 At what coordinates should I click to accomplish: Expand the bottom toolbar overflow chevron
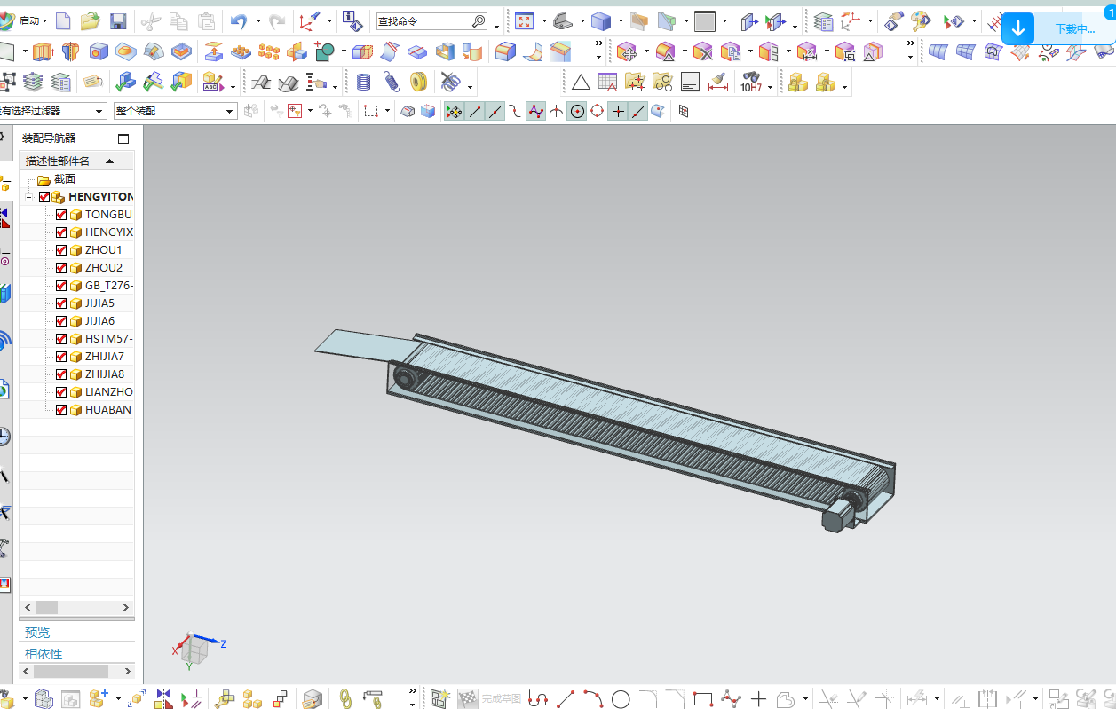click(412, 691)
